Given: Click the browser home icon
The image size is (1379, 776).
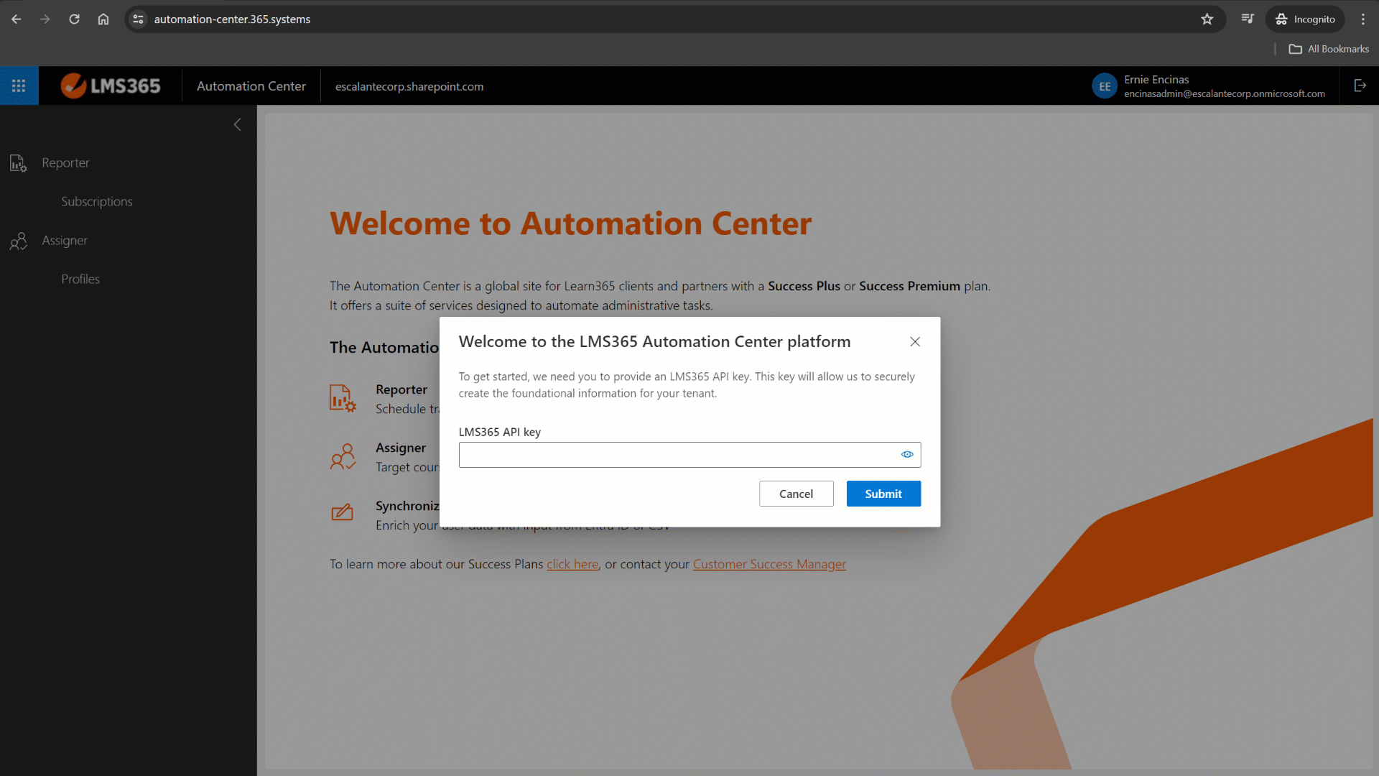Looking at the screenshot, I should [103, 19].
